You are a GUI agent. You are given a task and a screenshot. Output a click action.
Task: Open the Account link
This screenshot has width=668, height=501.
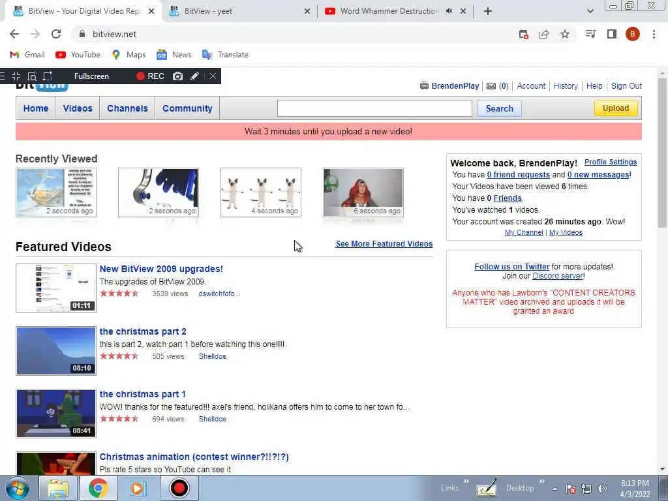[x=531, y=85]
